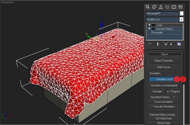Toggle Show End Result icon
Image resolution: width=190 pixels, height=125 pixels.
157,44
